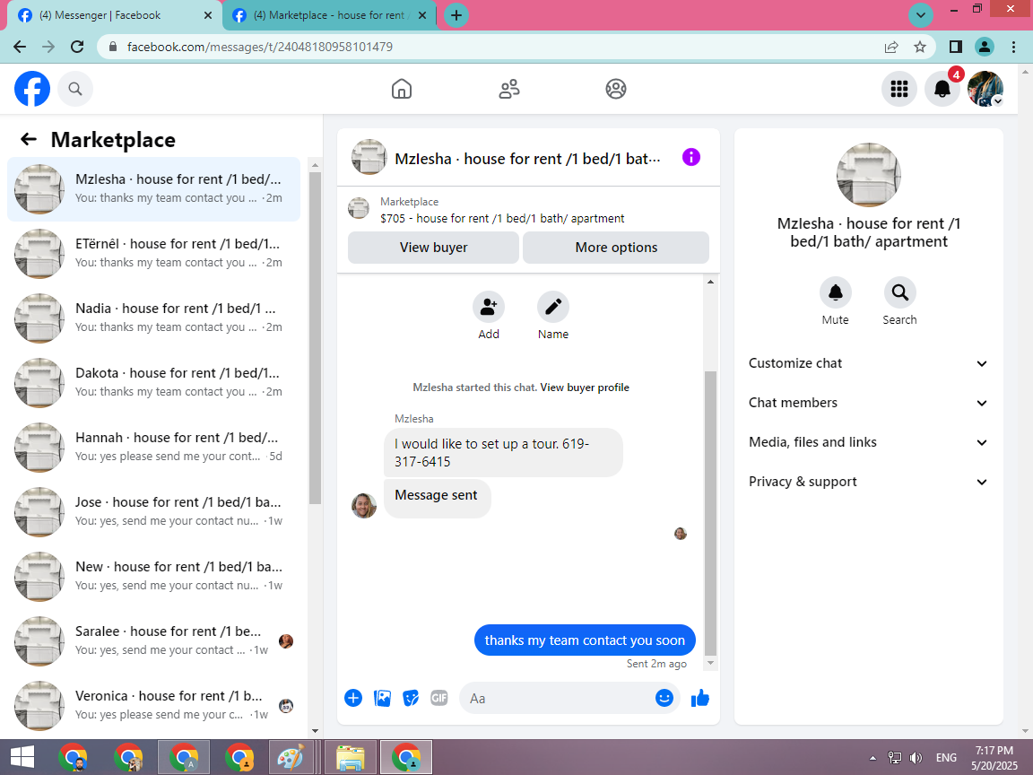This screenshot has height=775, width=1033.
Task: Click the Facebook search magnifier icon
Action: [x=75, y=89]
